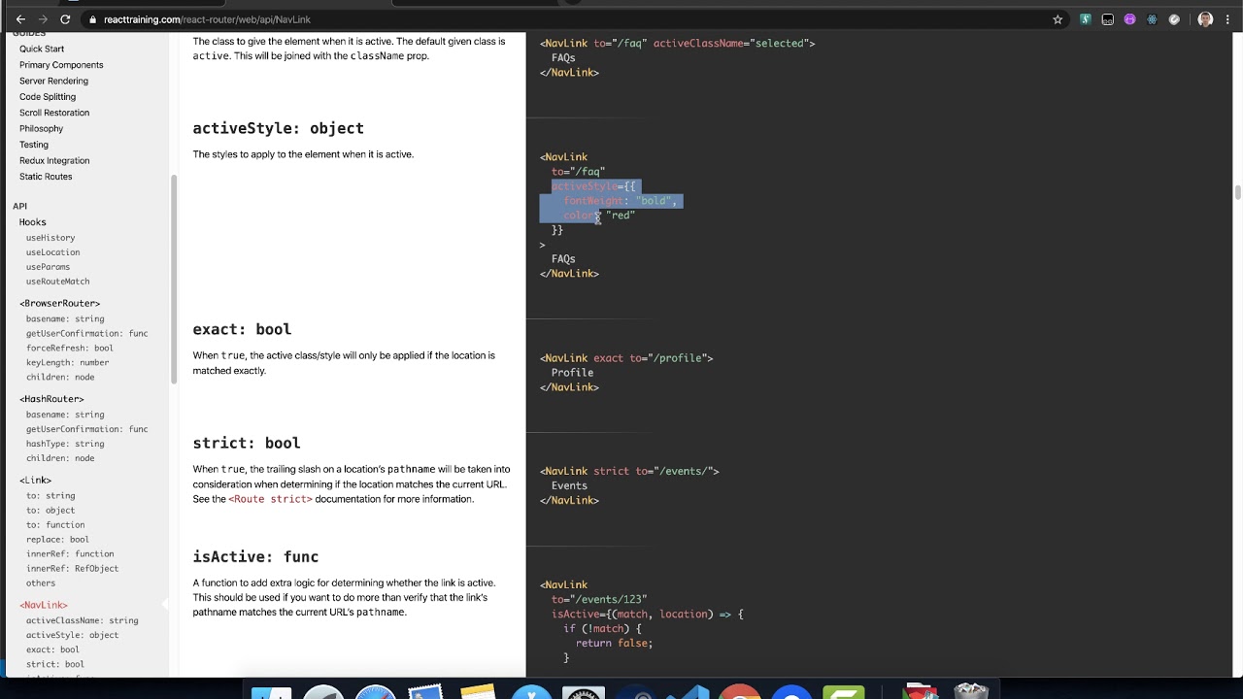Screen dimensions: 1243x699
Task: Select <NavLink> in the API sidebar
Action: coord(43,604)
